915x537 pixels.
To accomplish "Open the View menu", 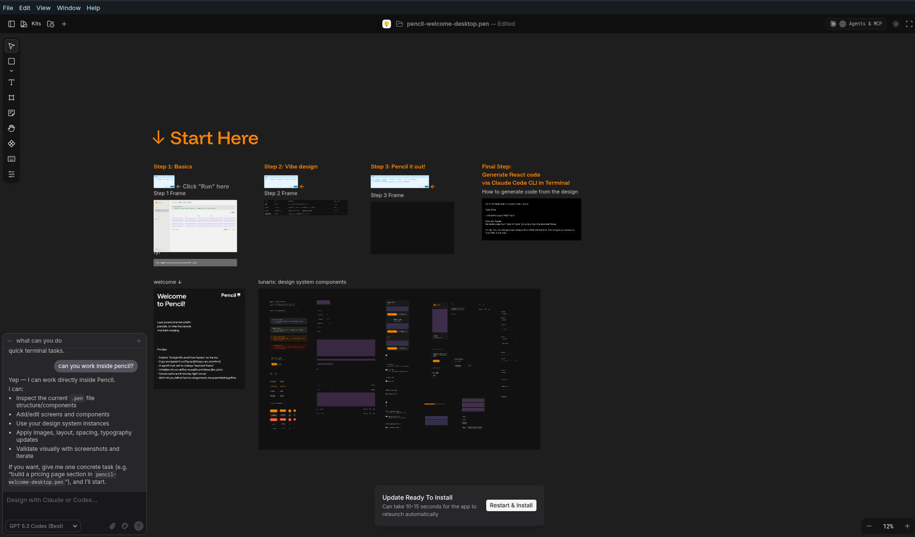I will pos(44,8).
